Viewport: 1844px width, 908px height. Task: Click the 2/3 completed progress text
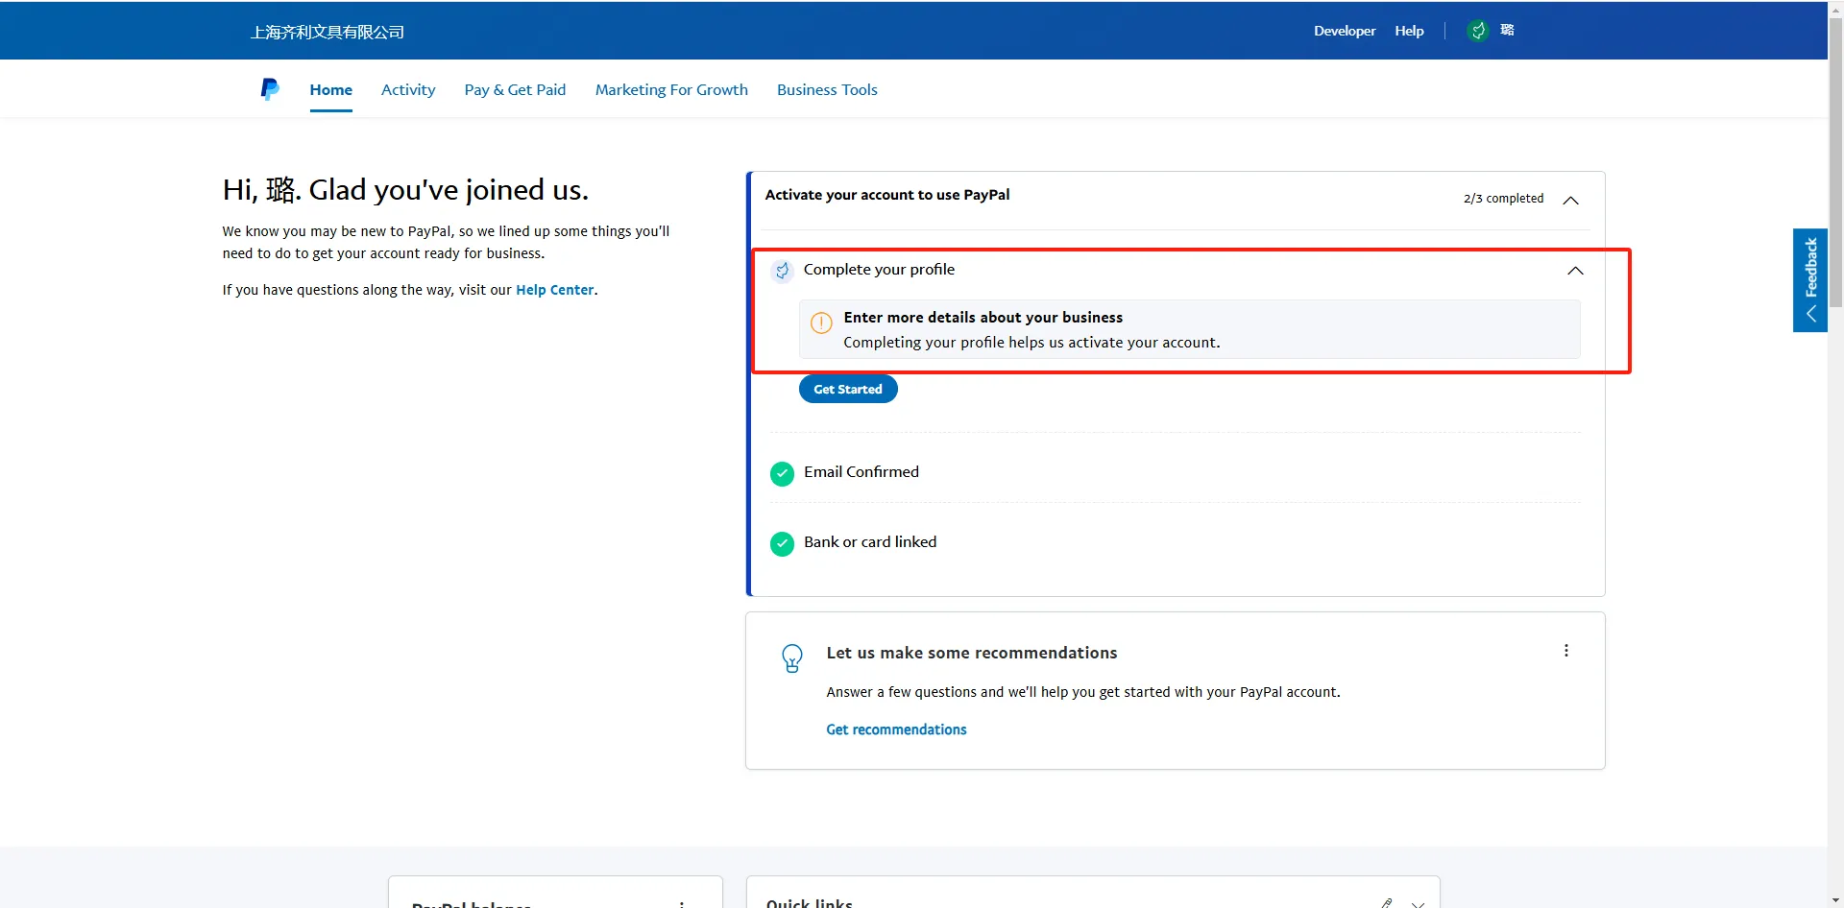[1503, 199]
